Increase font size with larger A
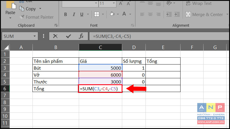 click(x=120, y=3)
